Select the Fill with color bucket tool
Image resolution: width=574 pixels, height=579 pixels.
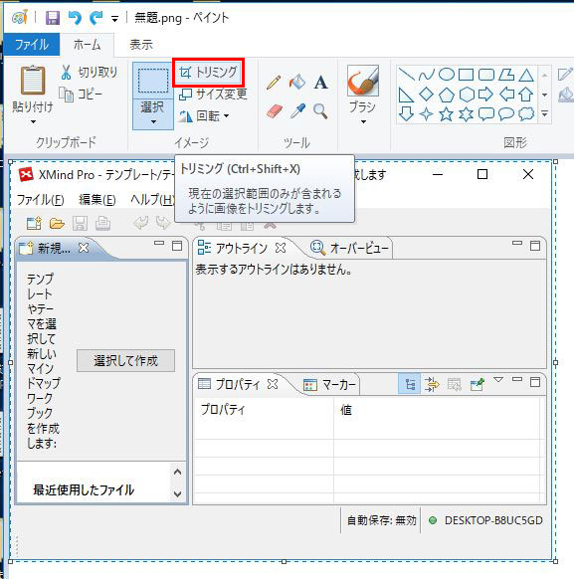[297, 82]
